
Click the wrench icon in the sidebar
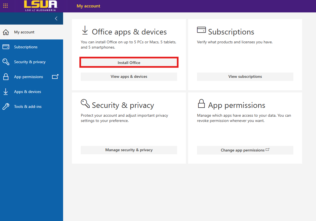coord(6,106)
